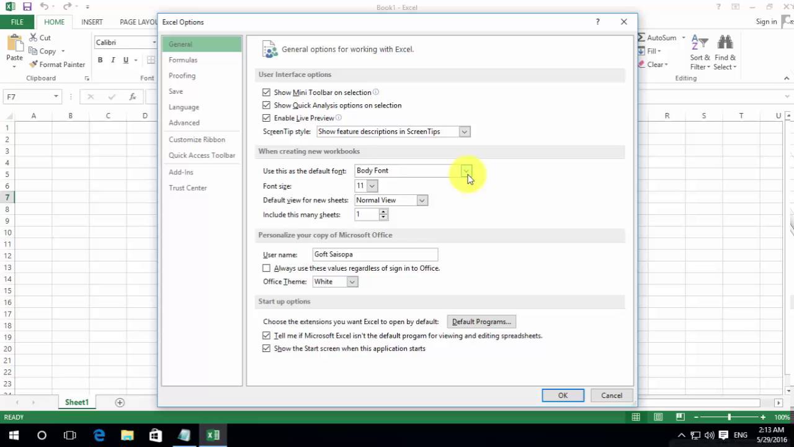The image size is (794, 447).
Task: Click the Name Box showing F7
Action: [x=28, y=97]
